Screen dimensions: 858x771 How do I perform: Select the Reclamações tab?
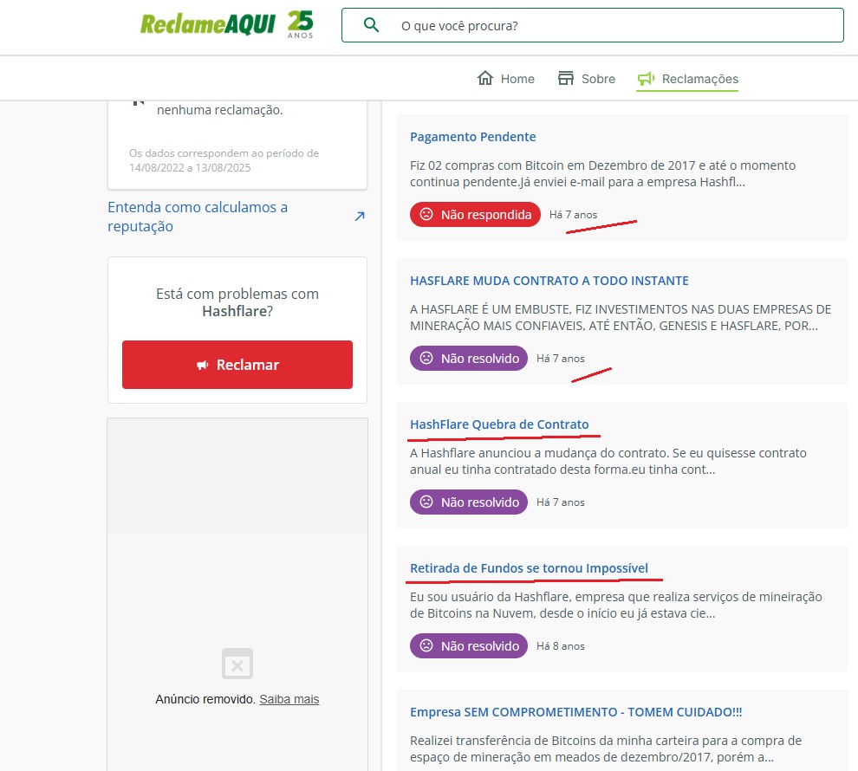(688, 79)
